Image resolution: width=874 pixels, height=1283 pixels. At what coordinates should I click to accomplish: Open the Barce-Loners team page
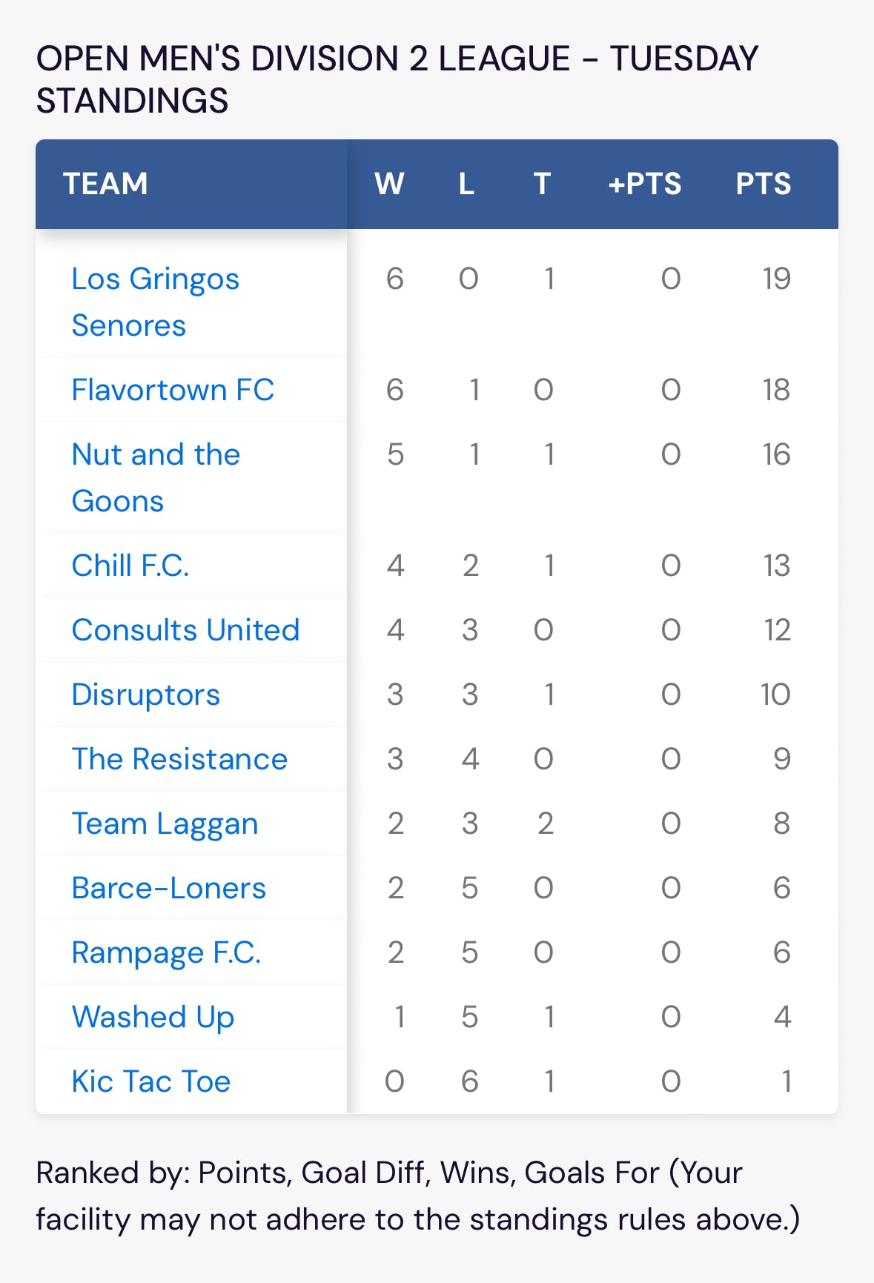(x=168, y=888)
